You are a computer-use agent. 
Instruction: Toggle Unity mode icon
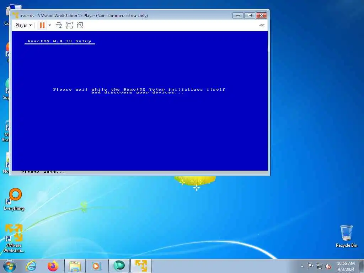click(x=80, y=25)
